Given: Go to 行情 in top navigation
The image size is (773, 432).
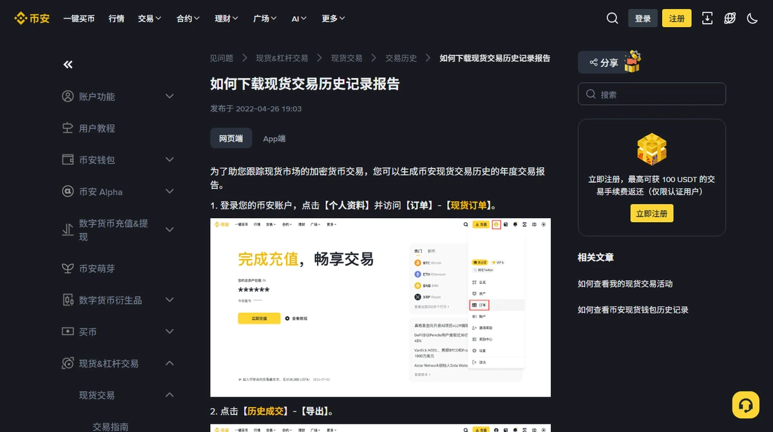Looking at the screenshot, I should coord(117,19).
